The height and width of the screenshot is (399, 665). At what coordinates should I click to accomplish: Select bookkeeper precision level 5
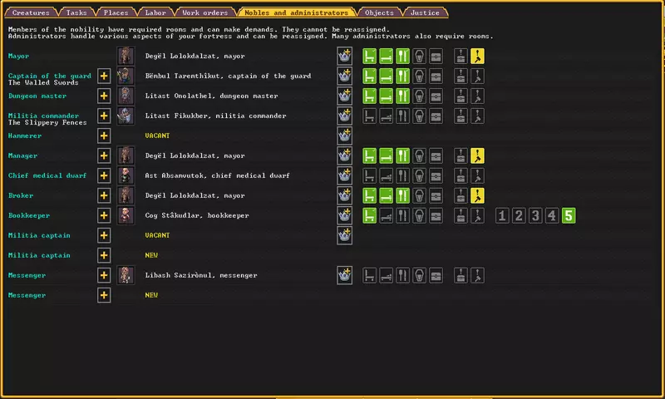click(x=569, y=215)
